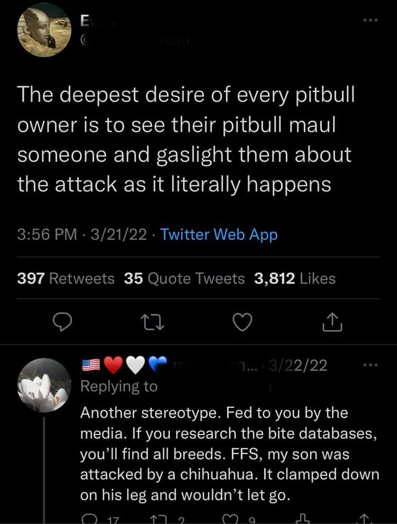View the 35 Quote Tweets list
Viewport: 397px width, 524px height.
[x=184, y=278]
